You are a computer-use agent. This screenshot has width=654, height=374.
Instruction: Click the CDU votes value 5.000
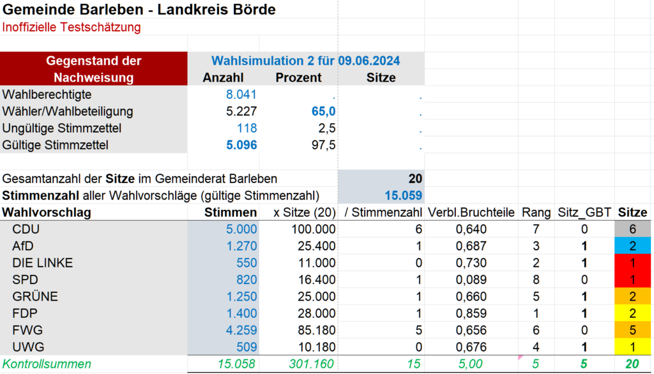(x=241, y=229)
